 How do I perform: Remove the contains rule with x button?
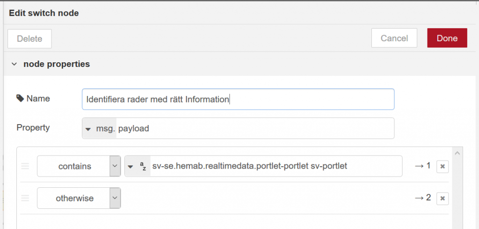coord(443,167)
